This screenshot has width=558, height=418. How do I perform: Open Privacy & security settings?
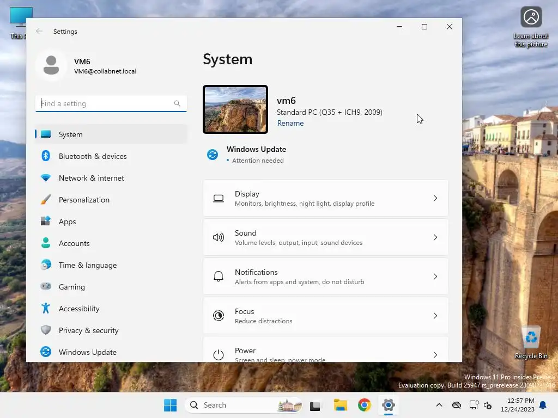point(111,330)
